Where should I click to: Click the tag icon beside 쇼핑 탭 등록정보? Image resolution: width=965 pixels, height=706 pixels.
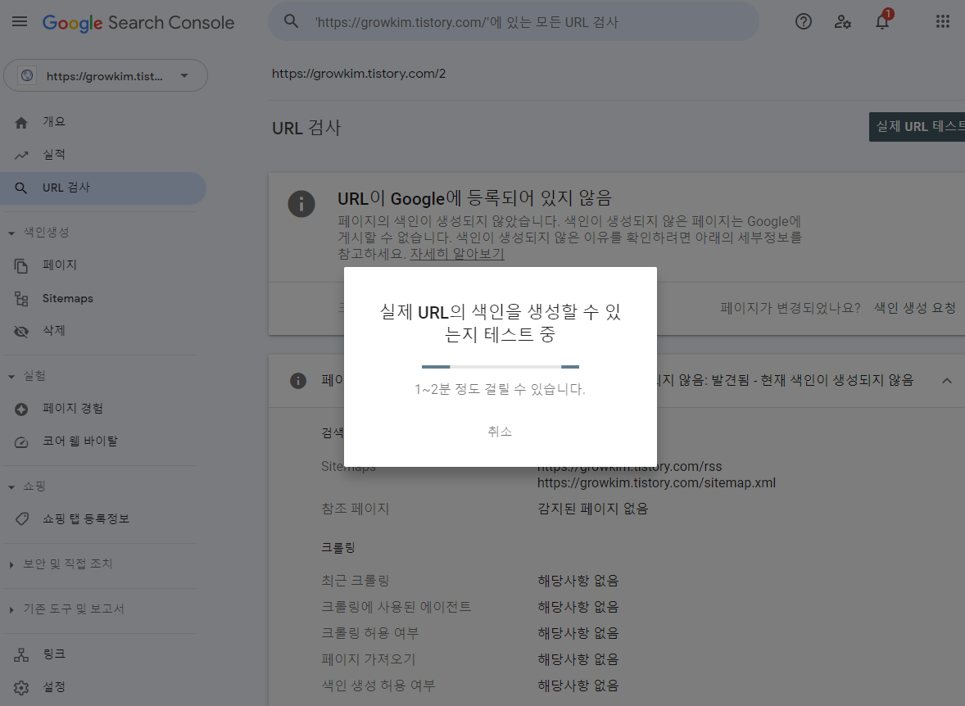coord(21,519)
